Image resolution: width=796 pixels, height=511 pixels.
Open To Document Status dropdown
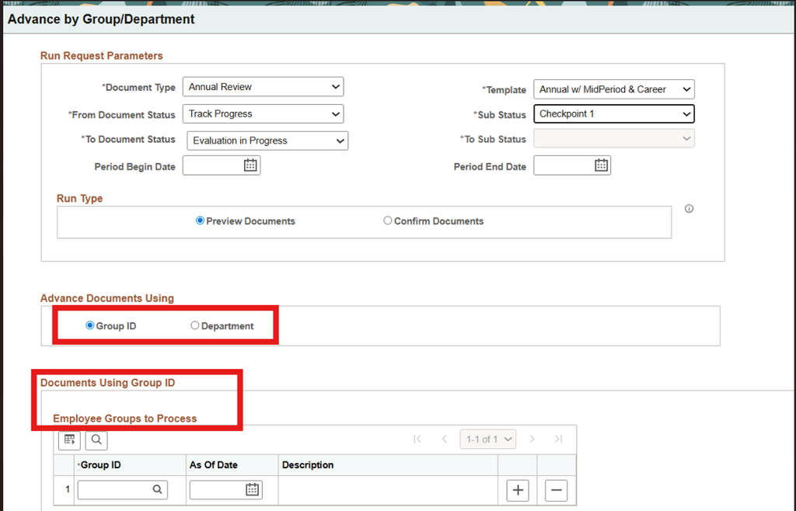267,141
